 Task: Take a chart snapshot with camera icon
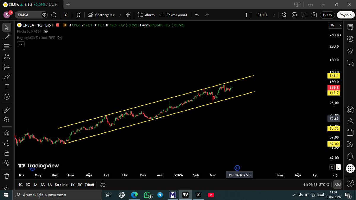pyautogui.click(x=314, y=15)
